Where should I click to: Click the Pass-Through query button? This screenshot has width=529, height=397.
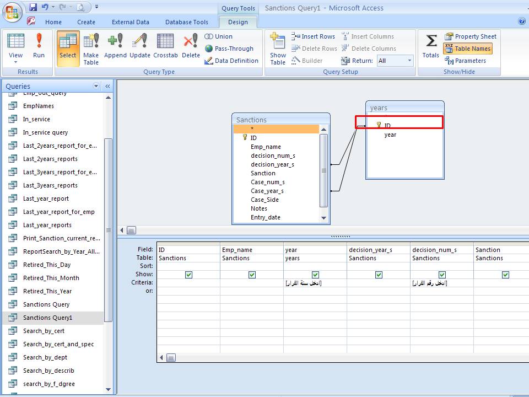coord(229,49)
